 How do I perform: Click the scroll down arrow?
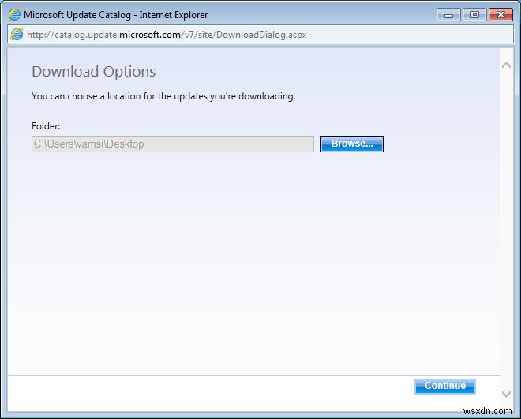click(x=506, y=394)
